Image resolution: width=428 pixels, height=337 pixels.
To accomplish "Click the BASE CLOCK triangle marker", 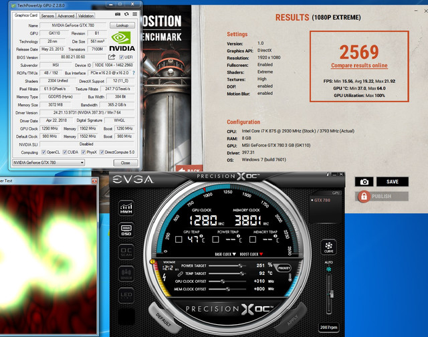I will [x=234, y=254].
